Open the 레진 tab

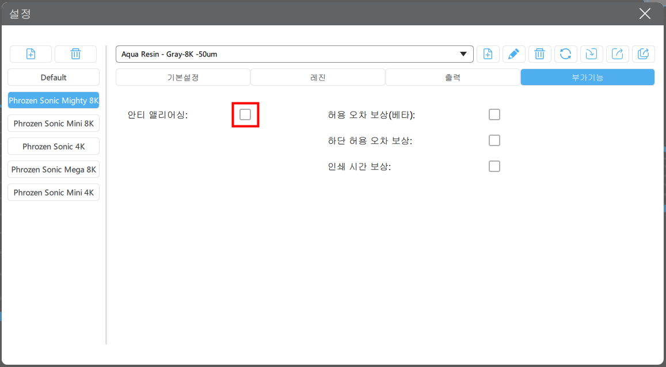pyautogui.click(x=318, y=77)
